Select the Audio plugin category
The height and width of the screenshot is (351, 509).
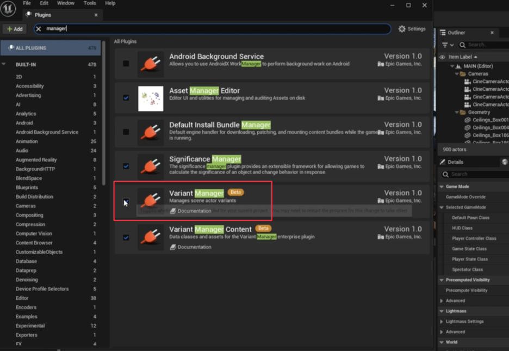click(22, 151)
